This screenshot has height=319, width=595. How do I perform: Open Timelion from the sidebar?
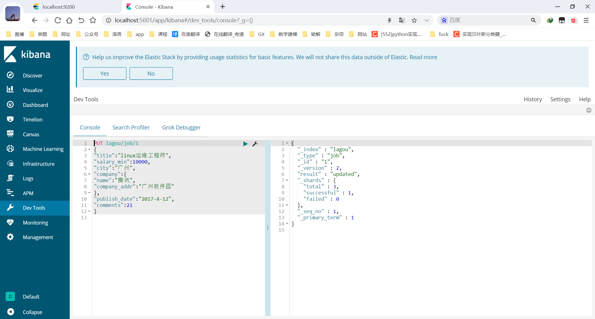click(33, 120)
